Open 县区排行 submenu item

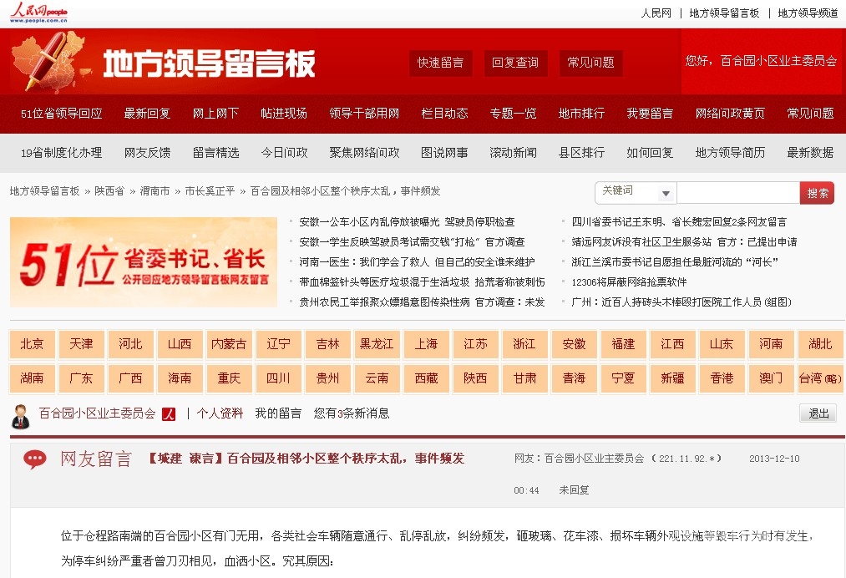pyautogui.click(x=581, y=153)
